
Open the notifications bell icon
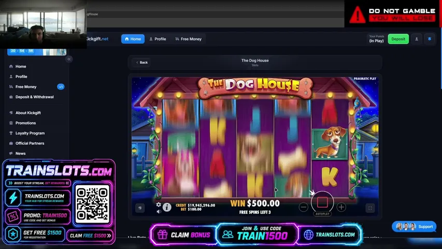430,39
